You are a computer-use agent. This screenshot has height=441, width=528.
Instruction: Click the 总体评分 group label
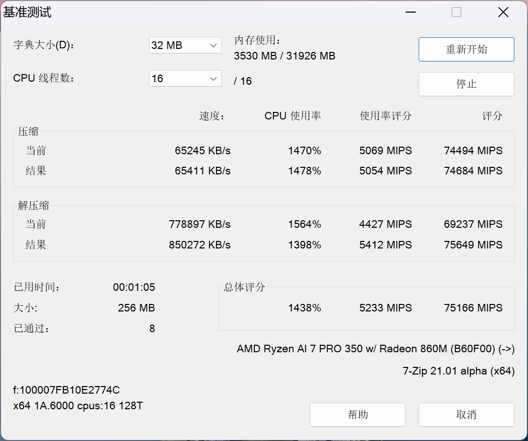(x=244, y=287)
